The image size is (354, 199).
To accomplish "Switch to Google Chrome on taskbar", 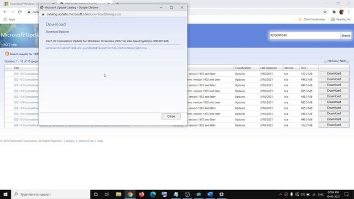I will [130, 194].
